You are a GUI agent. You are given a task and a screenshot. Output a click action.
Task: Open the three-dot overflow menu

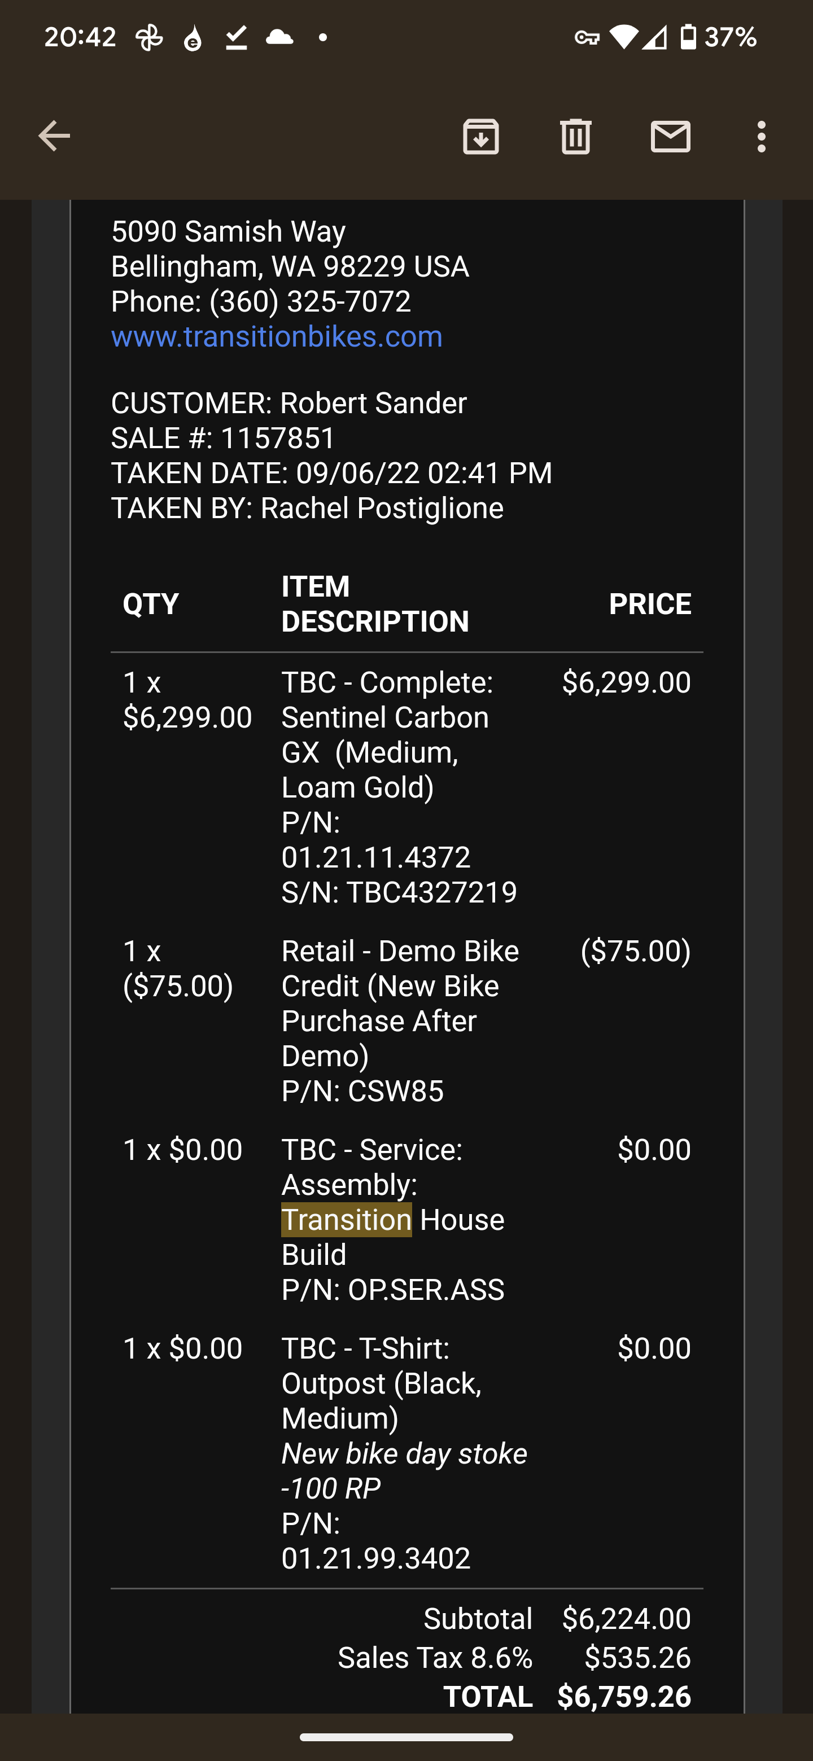761,136
